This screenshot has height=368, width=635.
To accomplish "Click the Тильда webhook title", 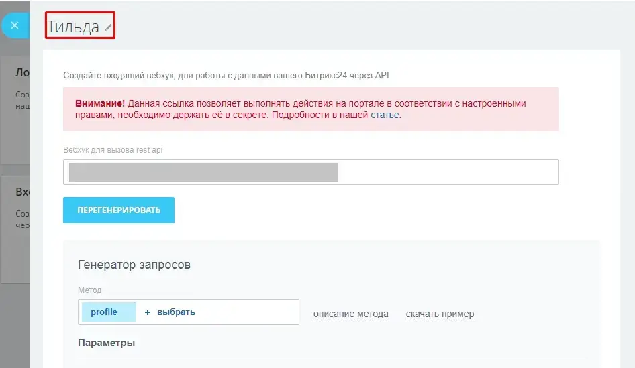I will (x=73, y=27).
